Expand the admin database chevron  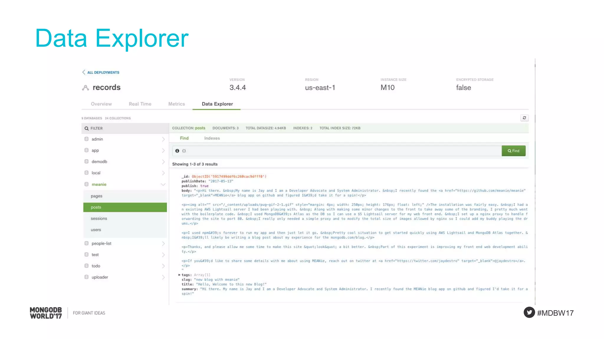(x=163, y=139)
